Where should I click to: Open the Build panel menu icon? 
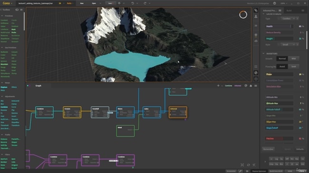coord(303,10)
